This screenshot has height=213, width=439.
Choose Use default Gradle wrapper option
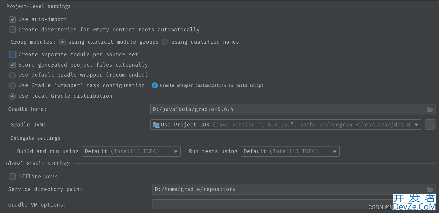[x=12, y=75]
